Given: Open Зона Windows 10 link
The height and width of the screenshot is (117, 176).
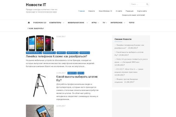Looking at the screenshot, I should point(105,11).
